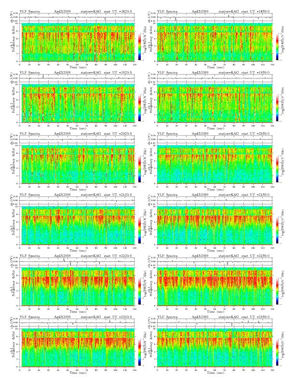The width and height of the screenshot is (295, 381).
Task: Select the PSD color scale for UT 2250:0
Action: pyautogui.click(x=278, y=291)
